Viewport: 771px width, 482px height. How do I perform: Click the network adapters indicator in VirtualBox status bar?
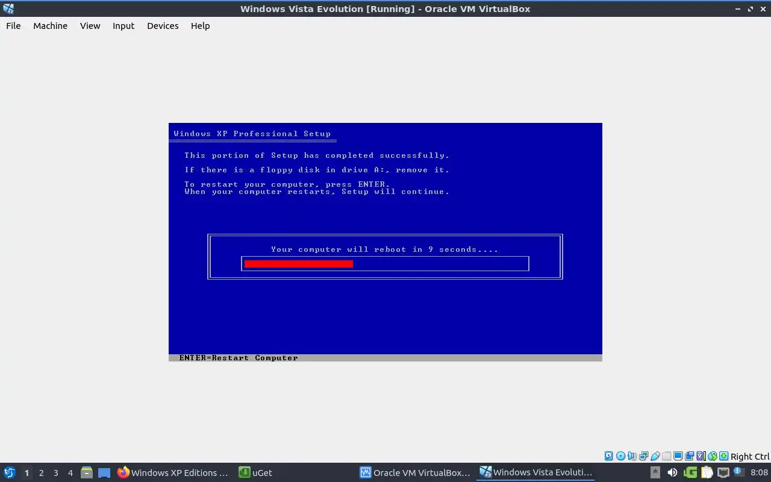tap(643, 456)
